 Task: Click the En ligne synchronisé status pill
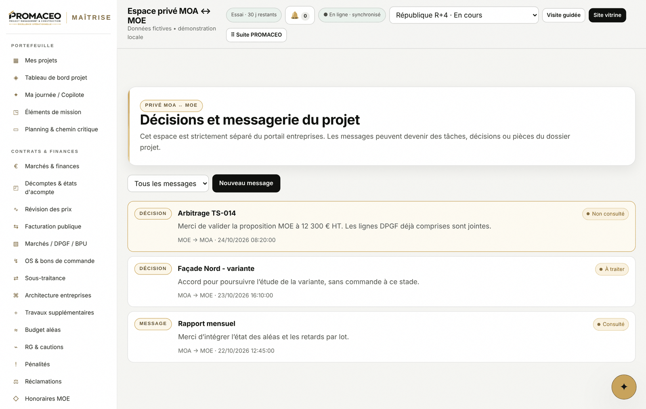[x=352, y=15]
